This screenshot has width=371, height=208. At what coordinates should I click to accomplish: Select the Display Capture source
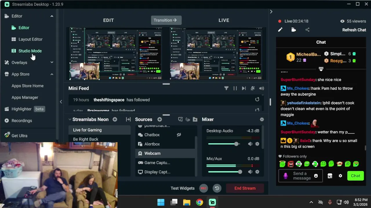(165, 172)
